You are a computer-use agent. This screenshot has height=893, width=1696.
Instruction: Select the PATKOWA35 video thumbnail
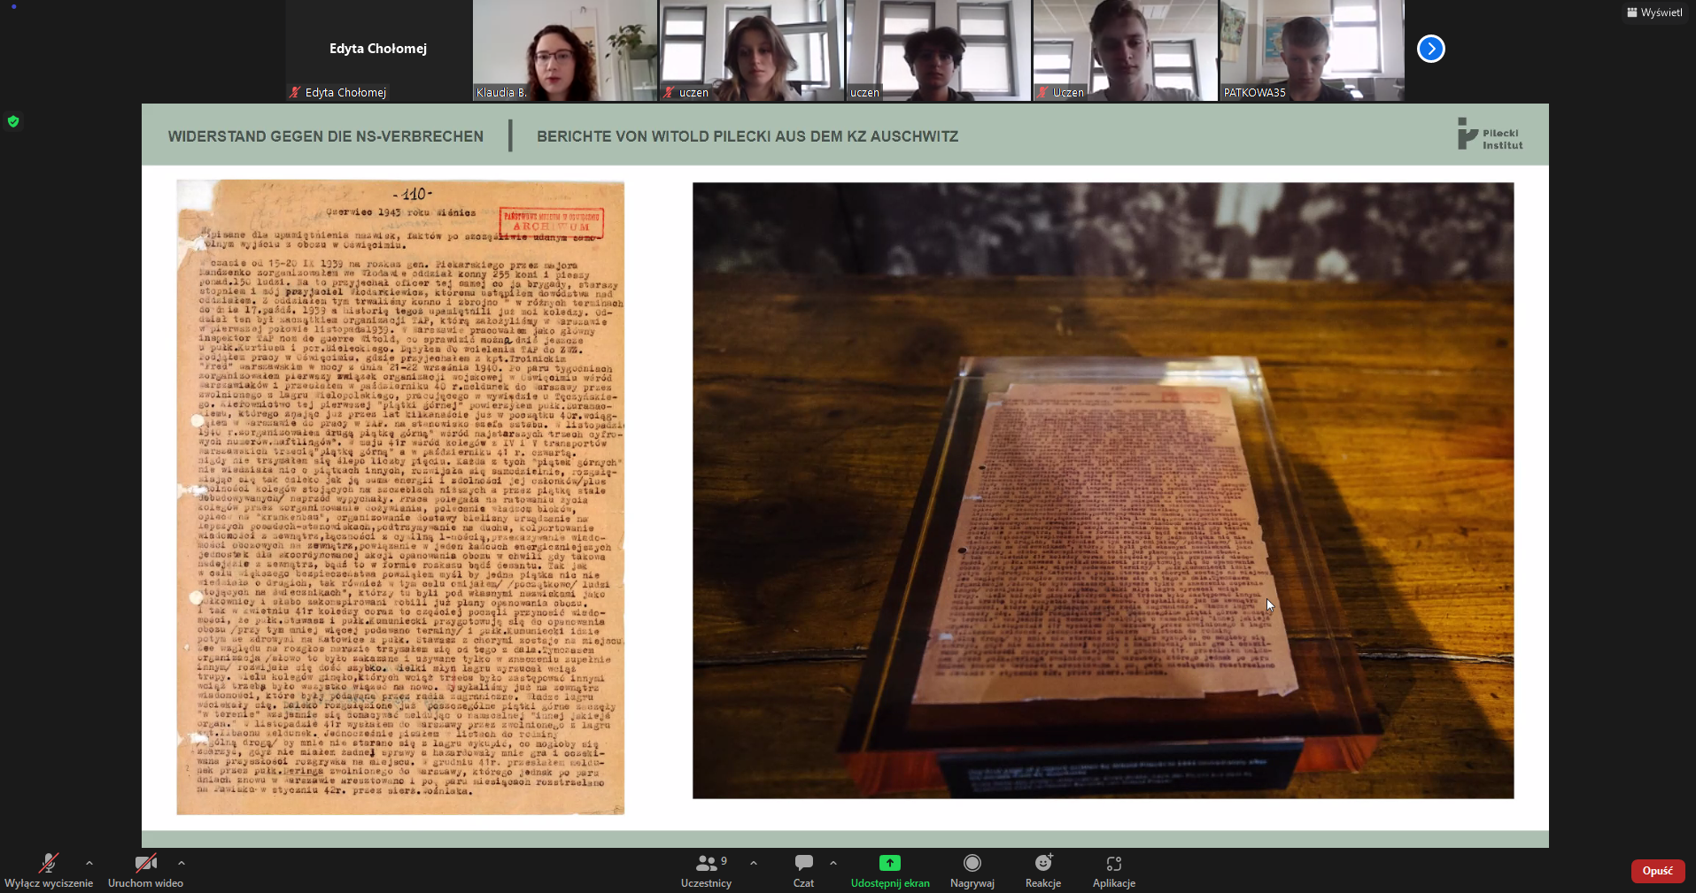pos(1312,50)
